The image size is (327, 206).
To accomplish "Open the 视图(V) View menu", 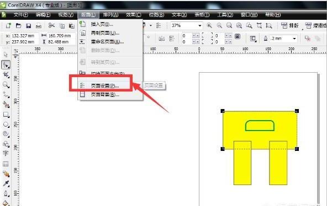I will [x=66, y=15].
